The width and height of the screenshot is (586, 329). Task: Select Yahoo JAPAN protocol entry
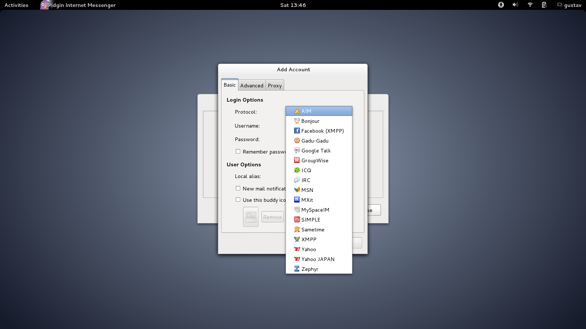coord(319,259)
